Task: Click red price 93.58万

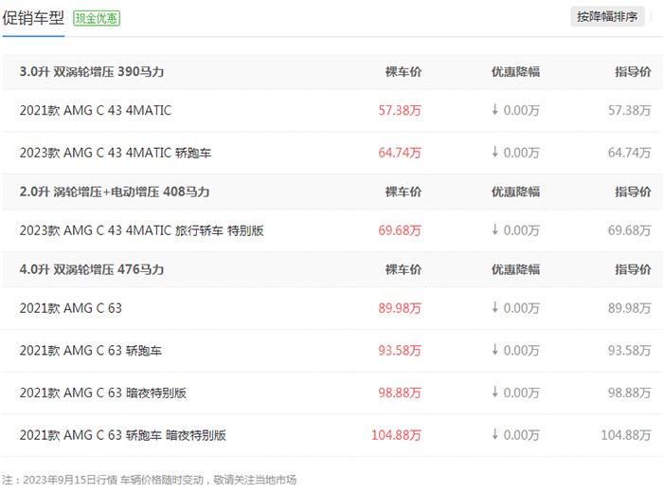Action: (x=400, y=351)
